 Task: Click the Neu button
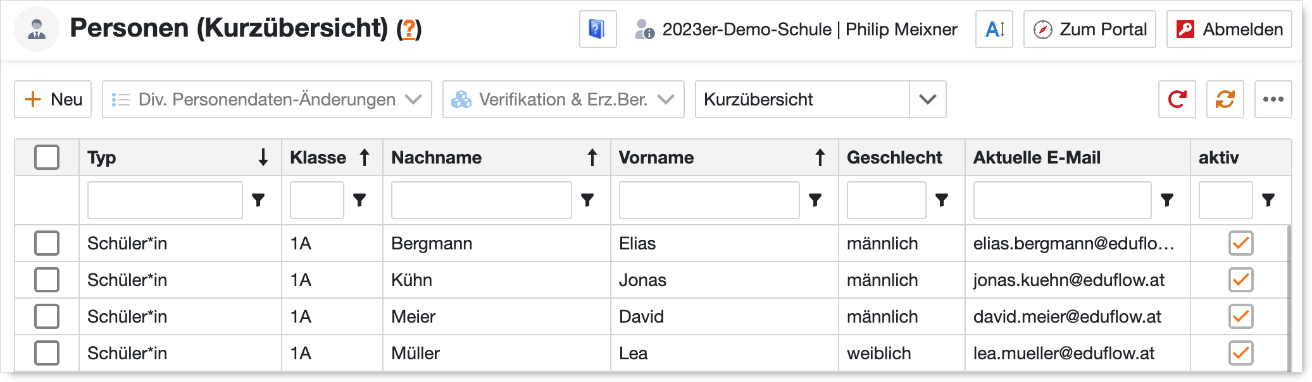53,99
